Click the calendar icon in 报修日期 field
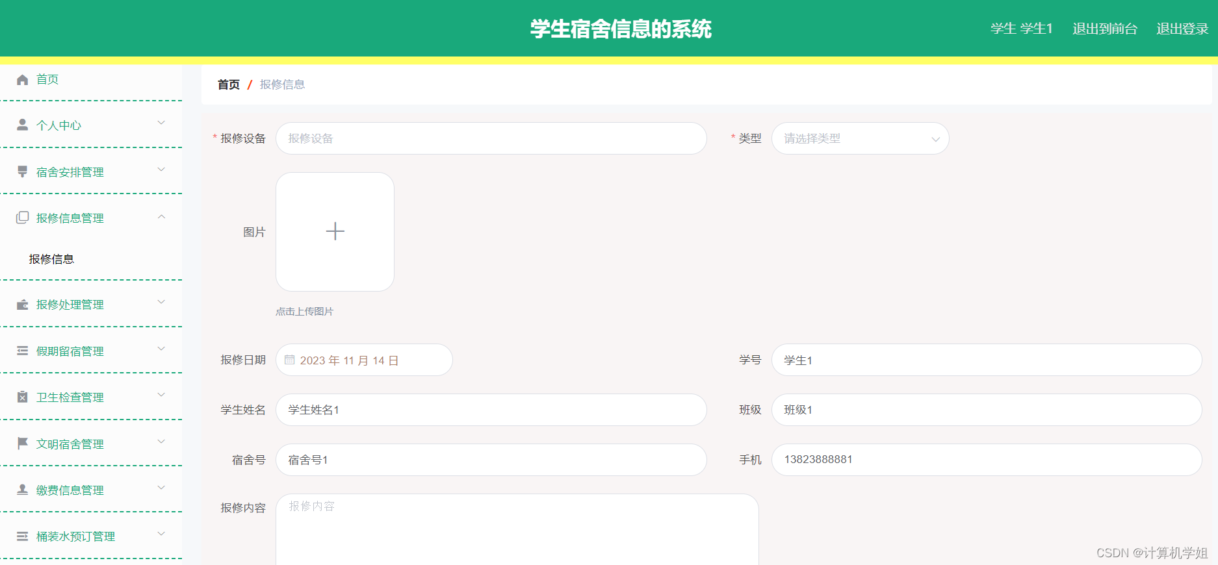The width and height of the screenshot is (1218, 565). coord(290,360)
